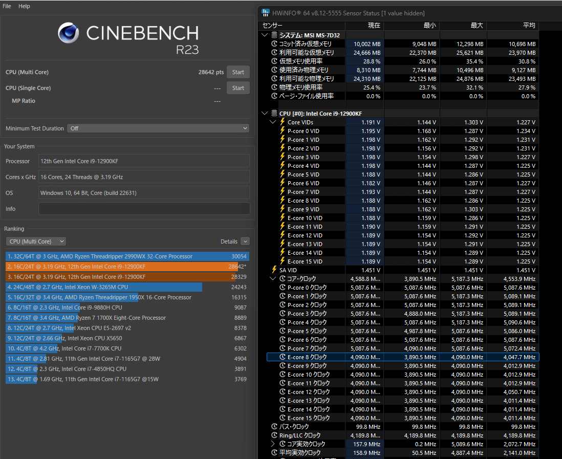
Task: Click the Cinebench sphere logo icon
Action: pyautogui.click(x=69, y=33)
